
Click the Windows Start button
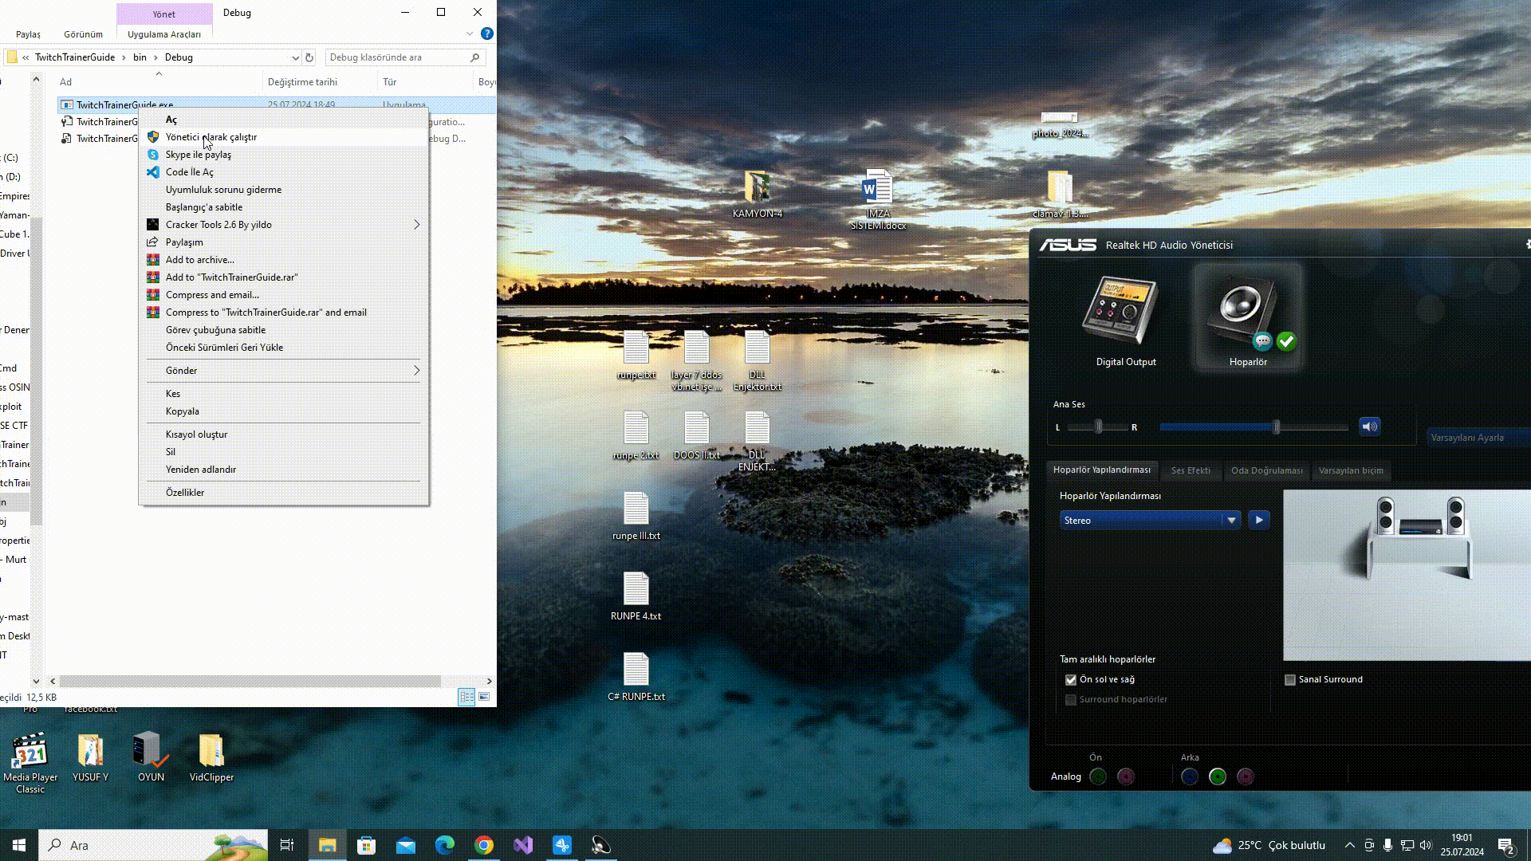19,845
